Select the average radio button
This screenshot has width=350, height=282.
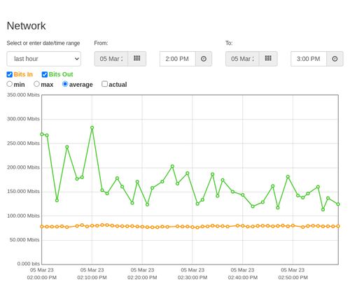[x=65, y=84]
